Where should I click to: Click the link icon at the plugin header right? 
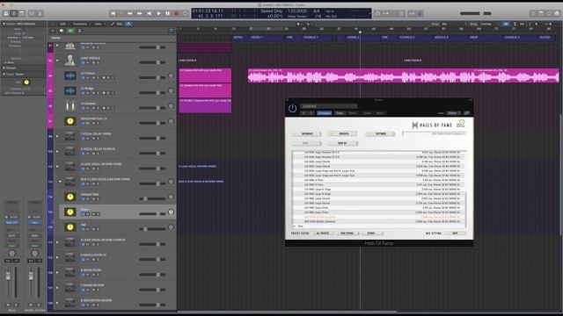point(467,113)
